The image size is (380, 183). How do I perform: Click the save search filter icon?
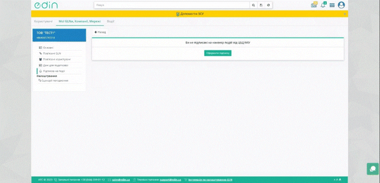tap(261, 5)
